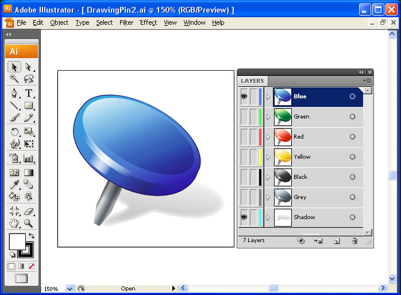Swap fill and stroke arrows
The image size is (401, 295).
pyautogui.click(x=32, y=235)
